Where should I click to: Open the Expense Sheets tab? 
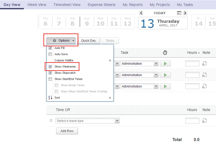coord(102,5)
